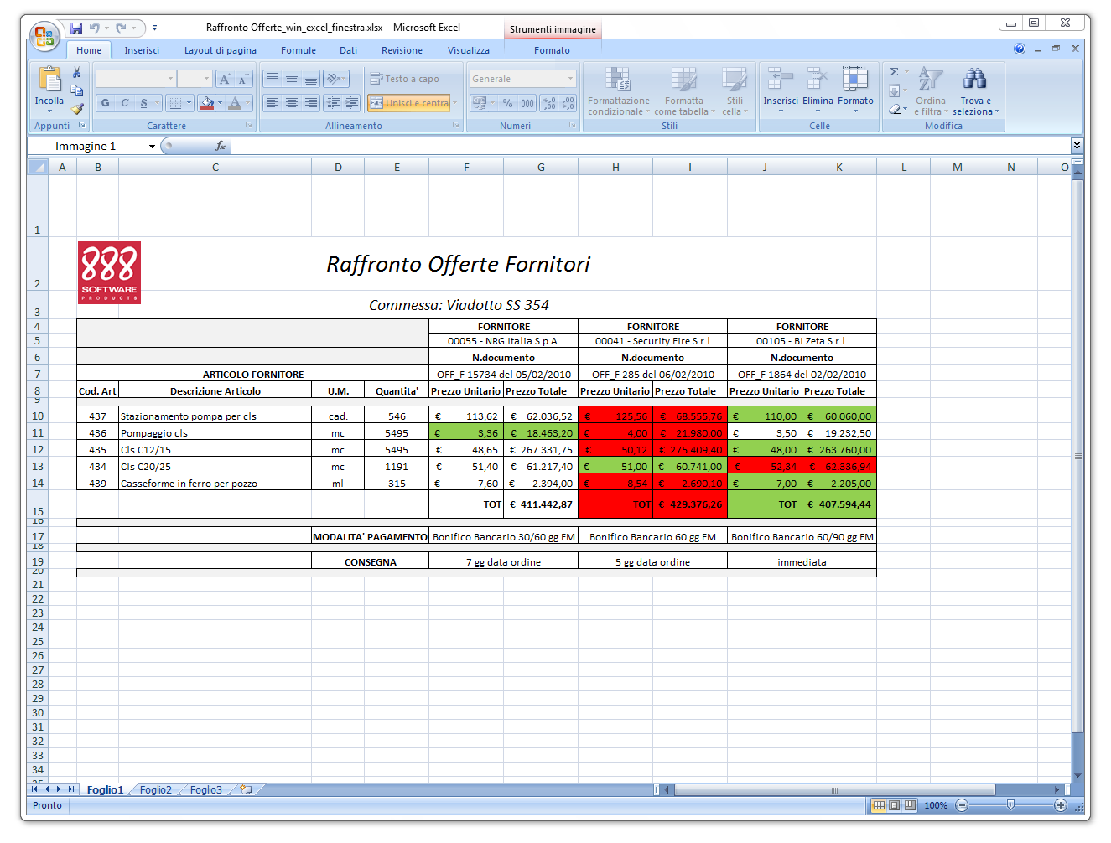The width and height of the screenshot is (1111, 843).
Task: Switch to the Foglio2 sheet tab
Action: [x=156, y=789]
